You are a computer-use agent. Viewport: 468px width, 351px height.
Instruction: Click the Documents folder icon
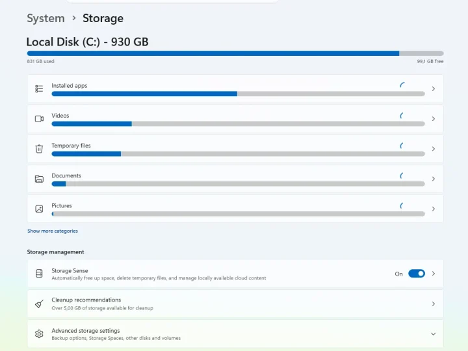39,179
